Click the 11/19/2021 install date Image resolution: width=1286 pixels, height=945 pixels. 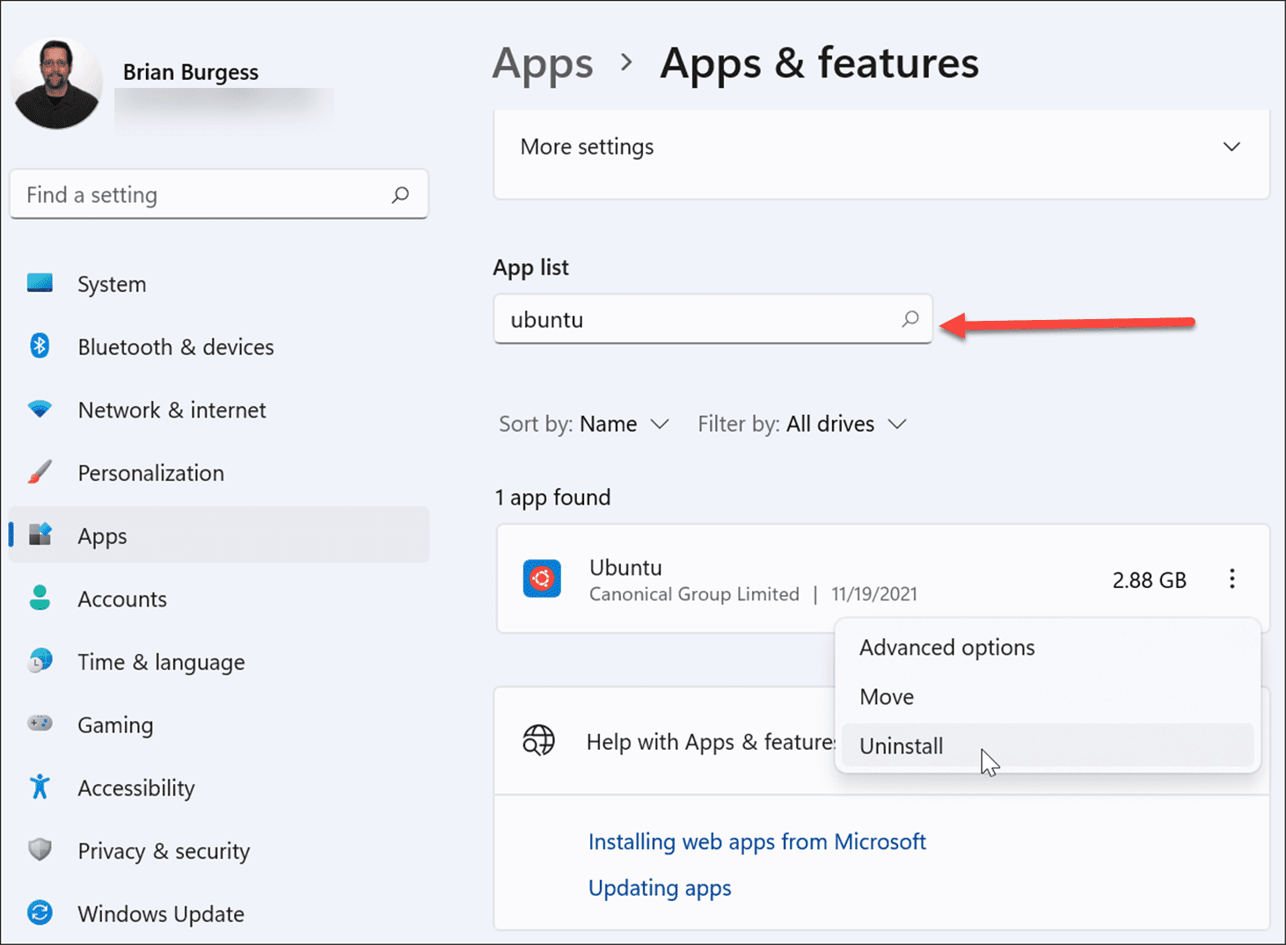[x=874, y=594]
